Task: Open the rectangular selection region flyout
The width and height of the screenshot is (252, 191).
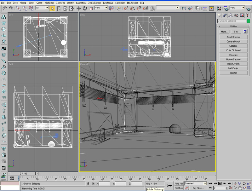Action: coord(65,9)
